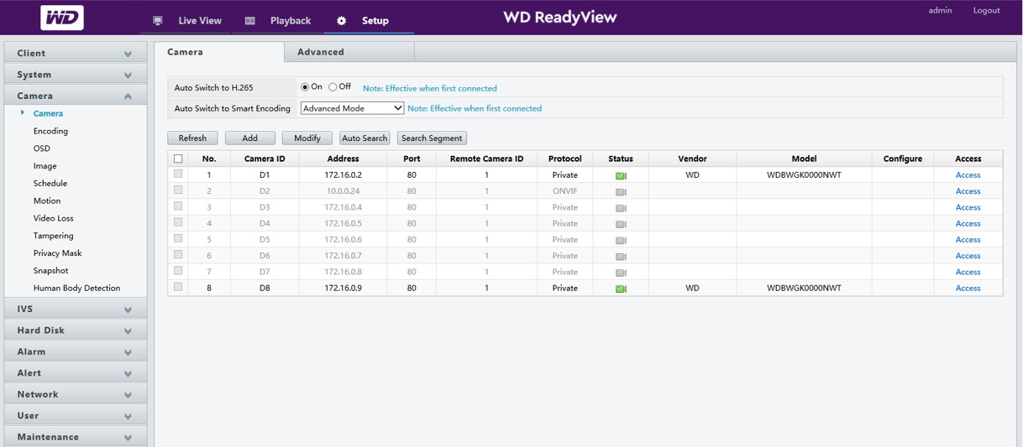This screenshot has width=1023, height=447.
Task: Expand the Alarm section
Action: coord(76,351)
